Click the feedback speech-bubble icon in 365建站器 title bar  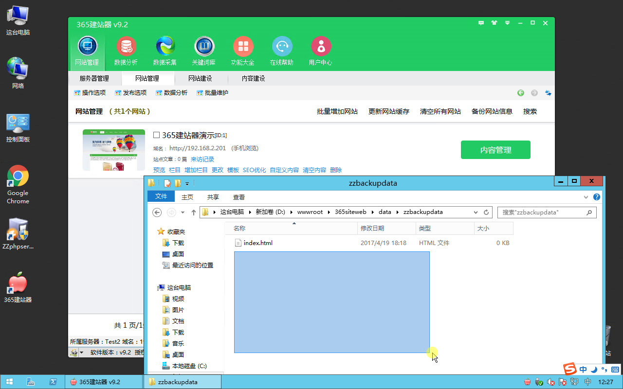click(x=481, y=23)
